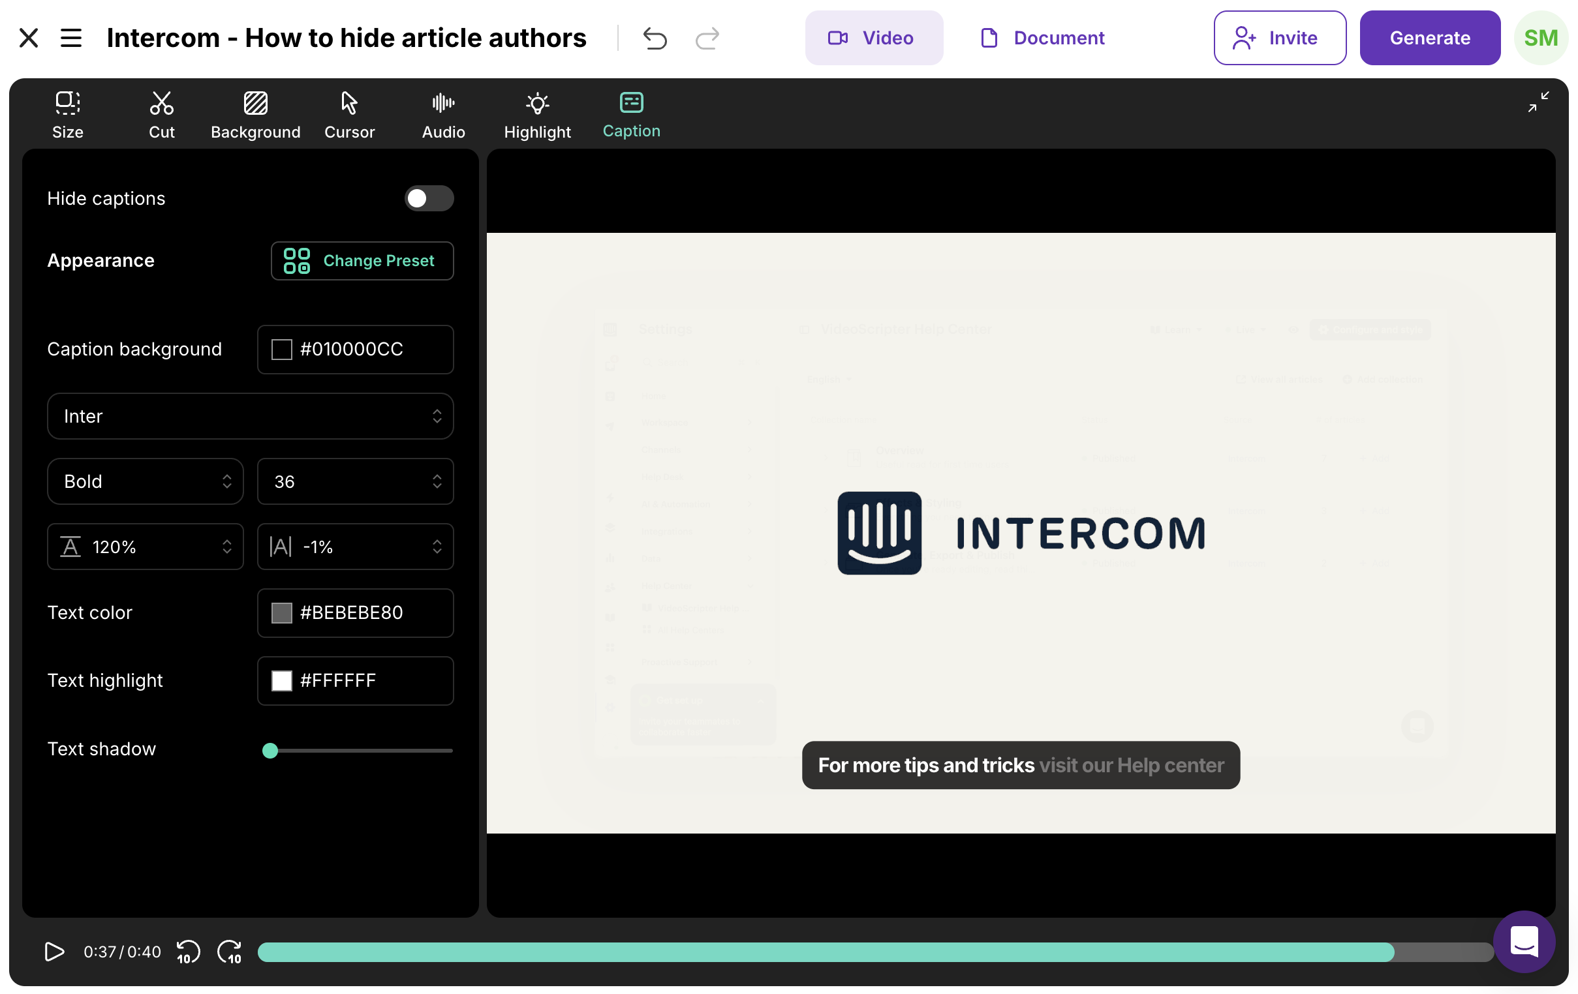Switch to the Video tab
1578x994 pixels.
[874, 38]
